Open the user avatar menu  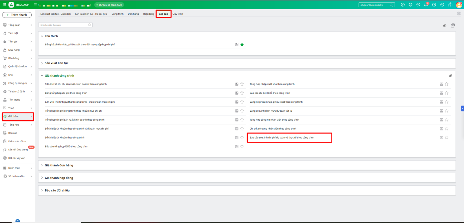point(459,5)
